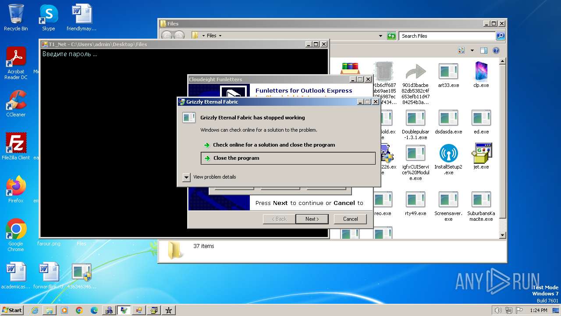The height and width of the screenshot is (316, 561).
Task: Select forwardlink.rtf file on desktop
Action: (49, 276)
